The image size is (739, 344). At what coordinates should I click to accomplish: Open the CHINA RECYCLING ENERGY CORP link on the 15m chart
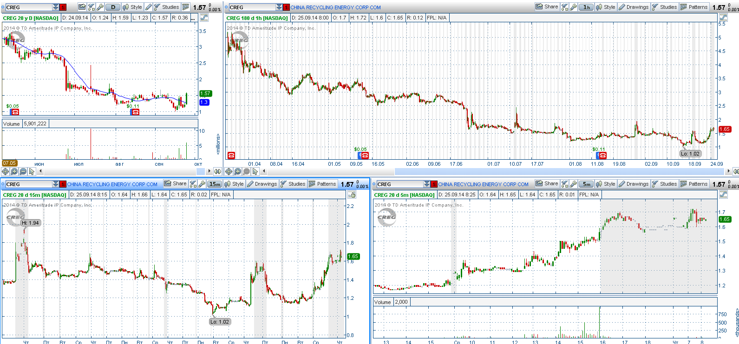112,184
